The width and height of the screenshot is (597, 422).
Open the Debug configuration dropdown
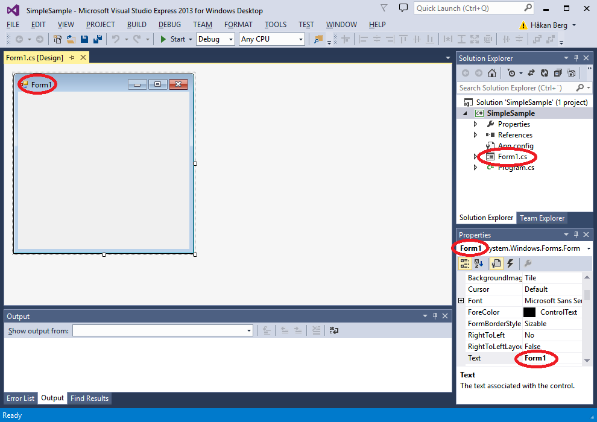(x=230, y=39)
